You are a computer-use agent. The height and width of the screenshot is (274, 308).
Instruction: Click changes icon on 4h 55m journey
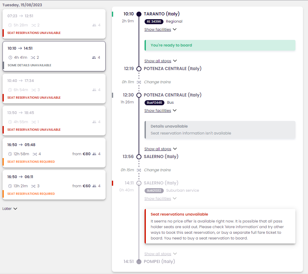click(x=34, y=122)
